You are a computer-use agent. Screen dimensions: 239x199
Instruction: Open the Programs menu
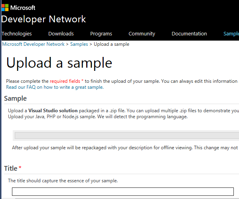coord(101,33)
